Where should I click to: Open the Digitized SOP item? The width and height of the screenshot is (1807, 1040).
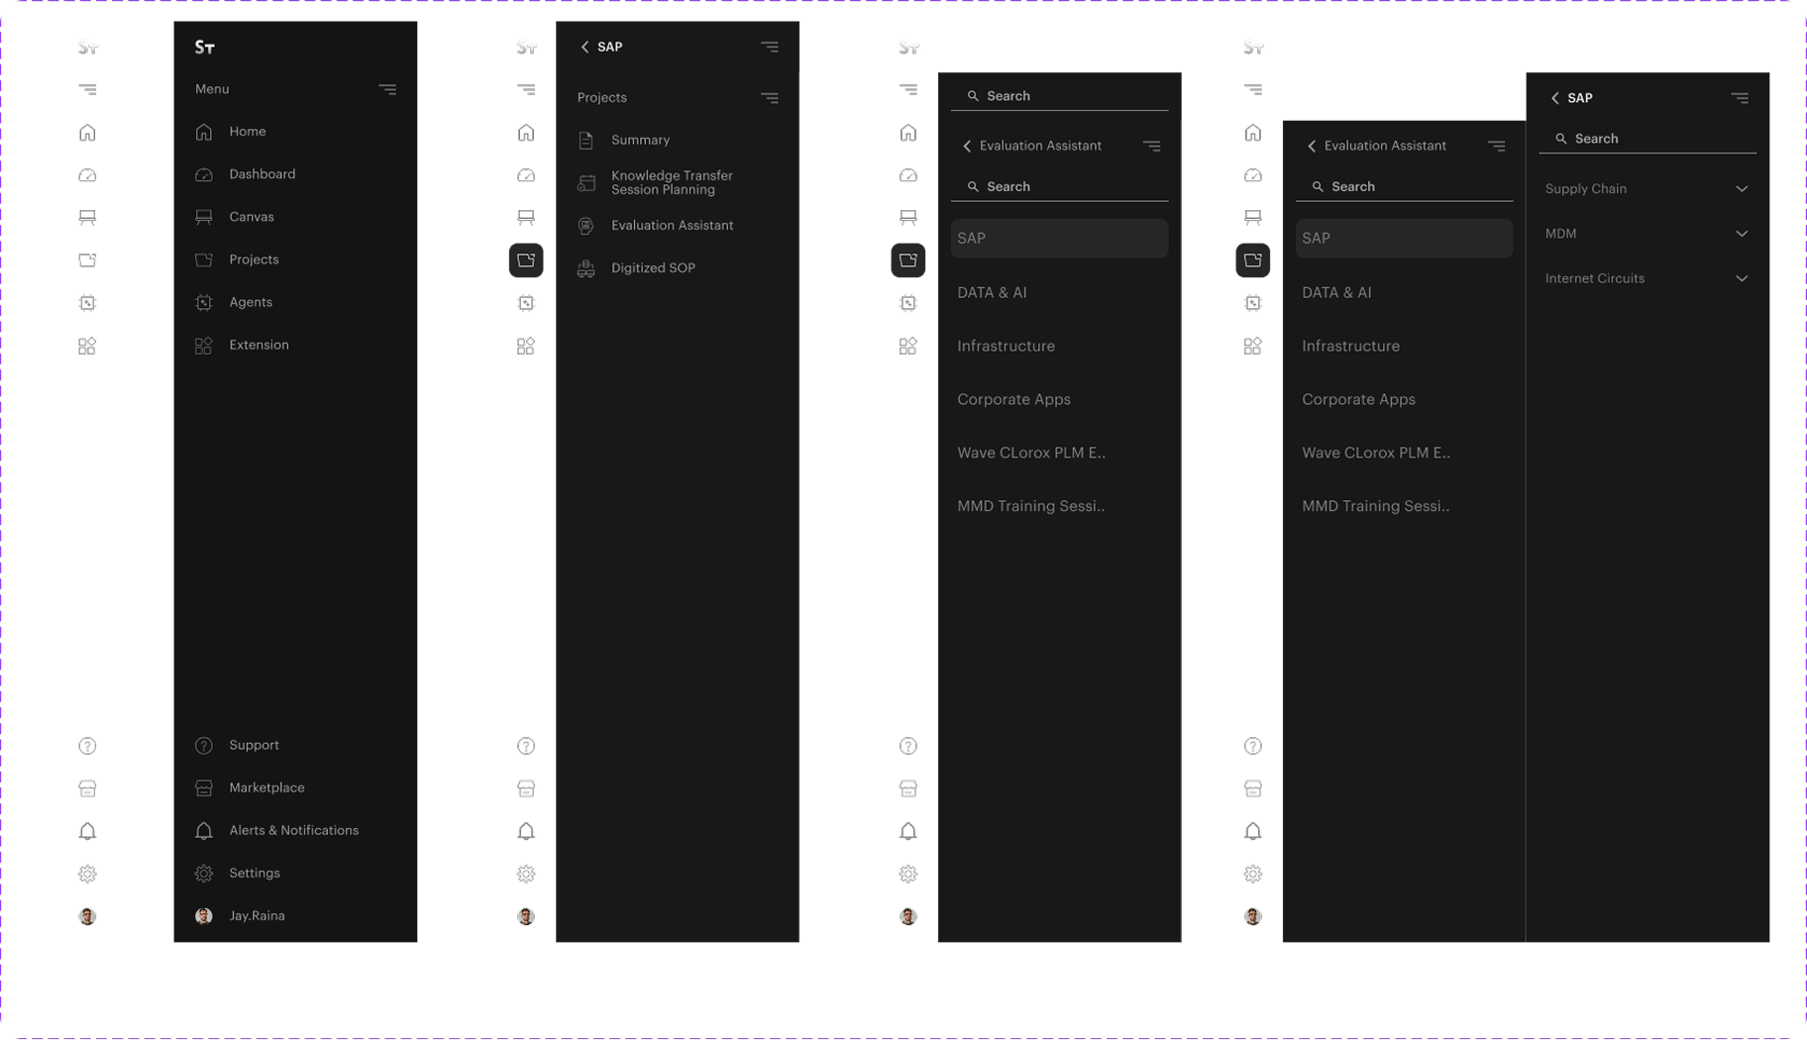653,268
